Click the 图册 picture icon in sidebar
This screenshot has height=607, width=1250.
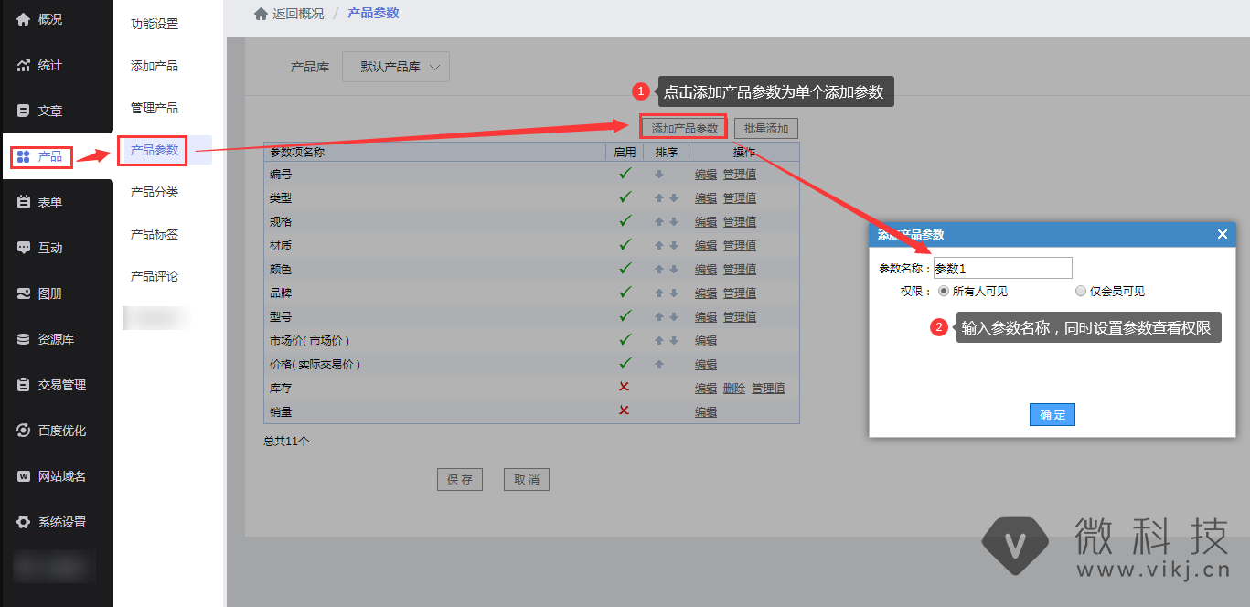coord(24,293)
